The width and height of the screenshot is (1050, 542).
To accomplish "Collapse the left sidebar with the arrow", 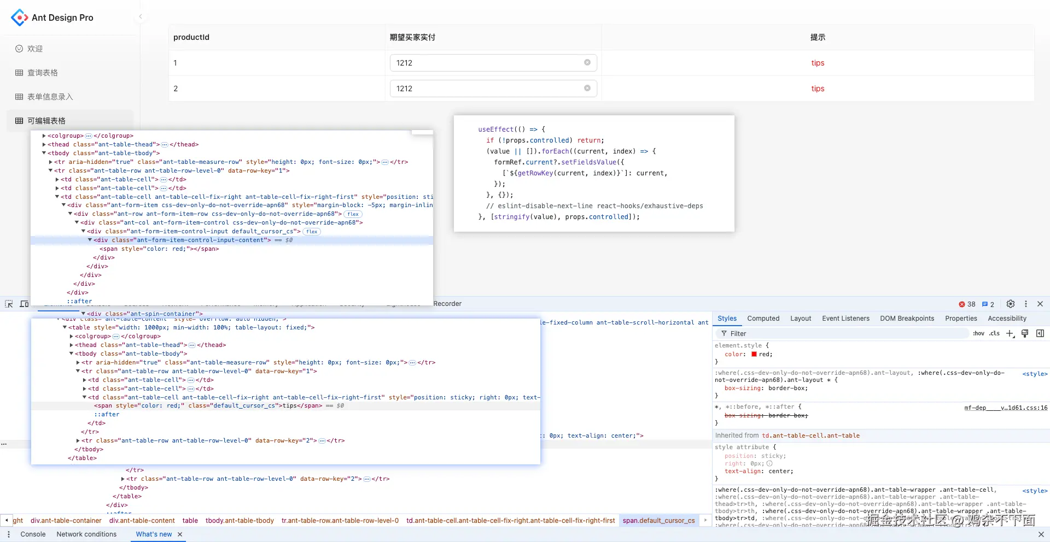I will 141,16.
